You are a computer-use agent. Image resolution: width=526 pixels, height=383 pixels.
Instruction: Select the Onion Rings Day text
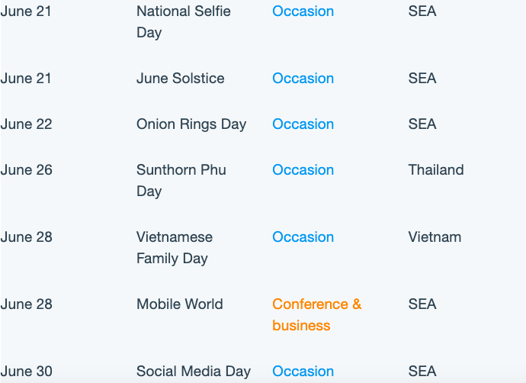pyautogui.click(x=191, y=124)
